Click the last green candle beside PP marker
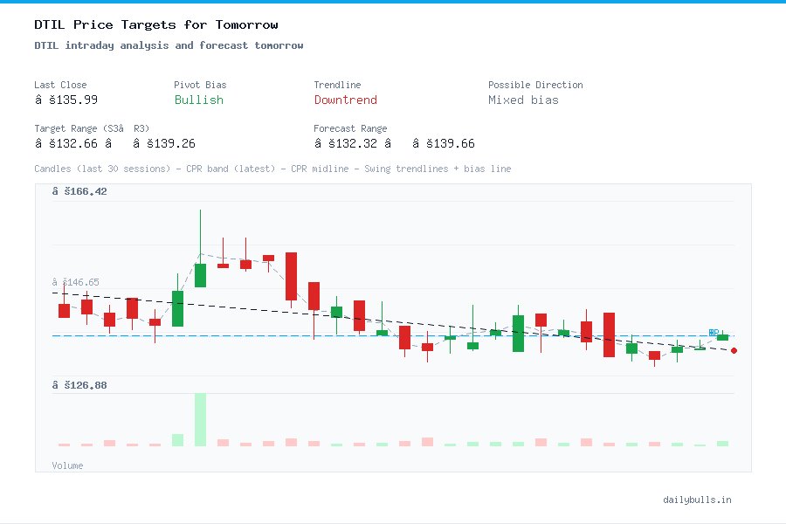The height and width of the screenshot is (524, 786). click(x=722, y=337)
